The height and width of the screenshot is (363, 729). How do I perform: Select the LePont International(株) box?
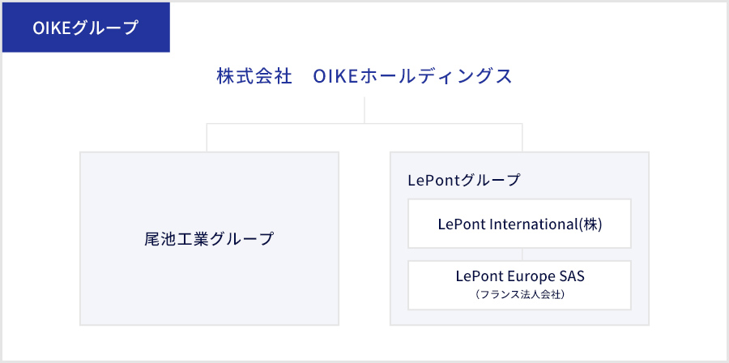click(519, 223)
